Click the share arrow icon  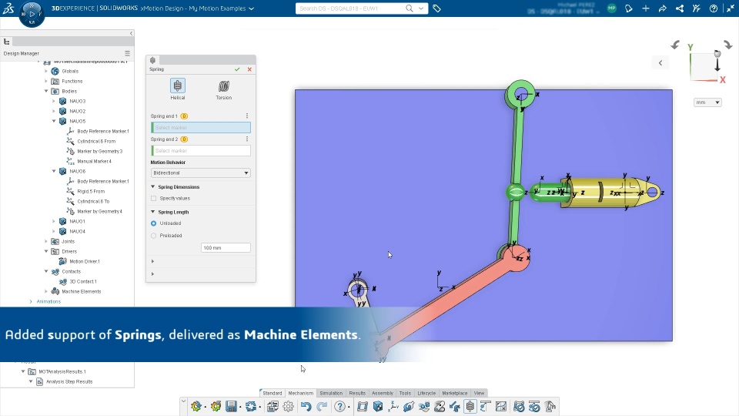663,8
